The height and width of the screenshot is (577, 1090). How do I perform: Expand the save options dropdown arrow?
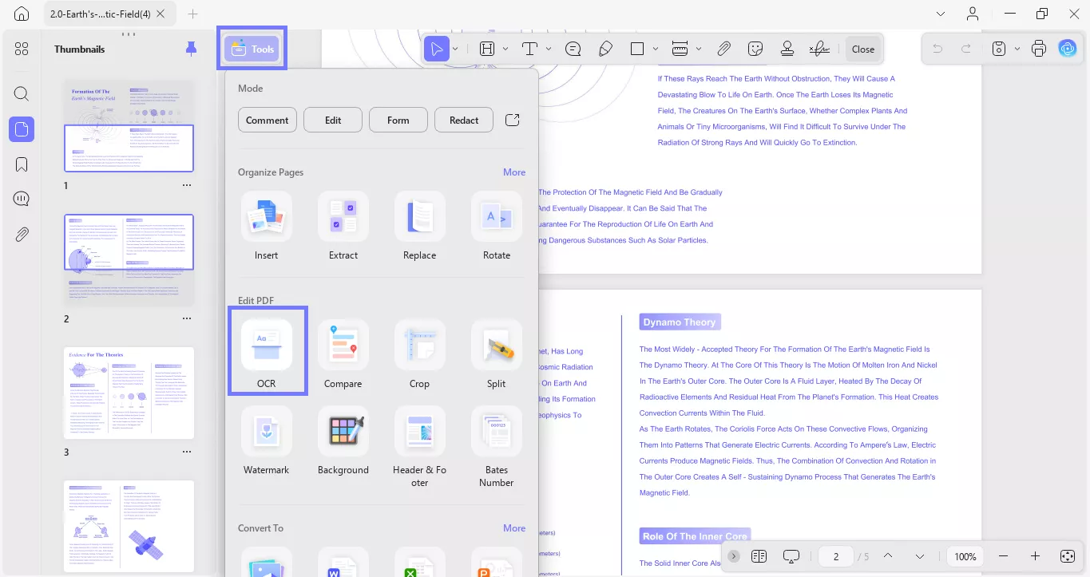pyautogui.click(x=1017, y=49)
